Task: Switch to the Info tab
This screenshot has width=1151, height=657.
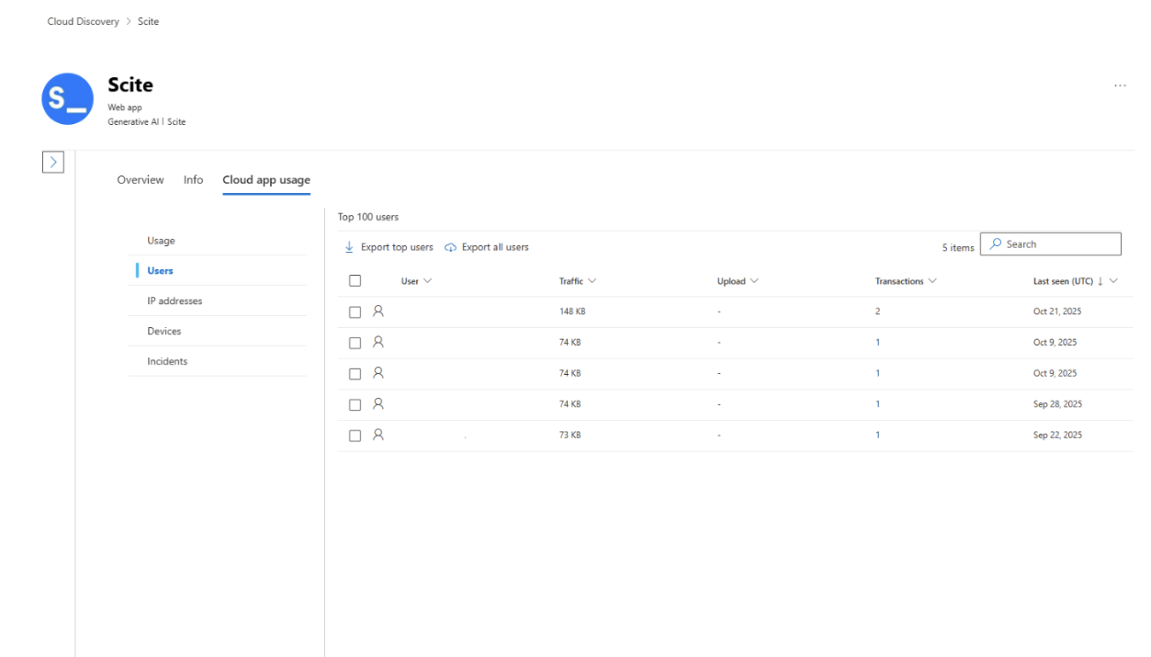Action: pyautogui.click(x=193, y=180)
